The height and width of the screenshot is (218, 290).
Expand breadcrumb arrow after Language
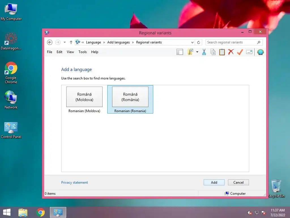[104, 43]
